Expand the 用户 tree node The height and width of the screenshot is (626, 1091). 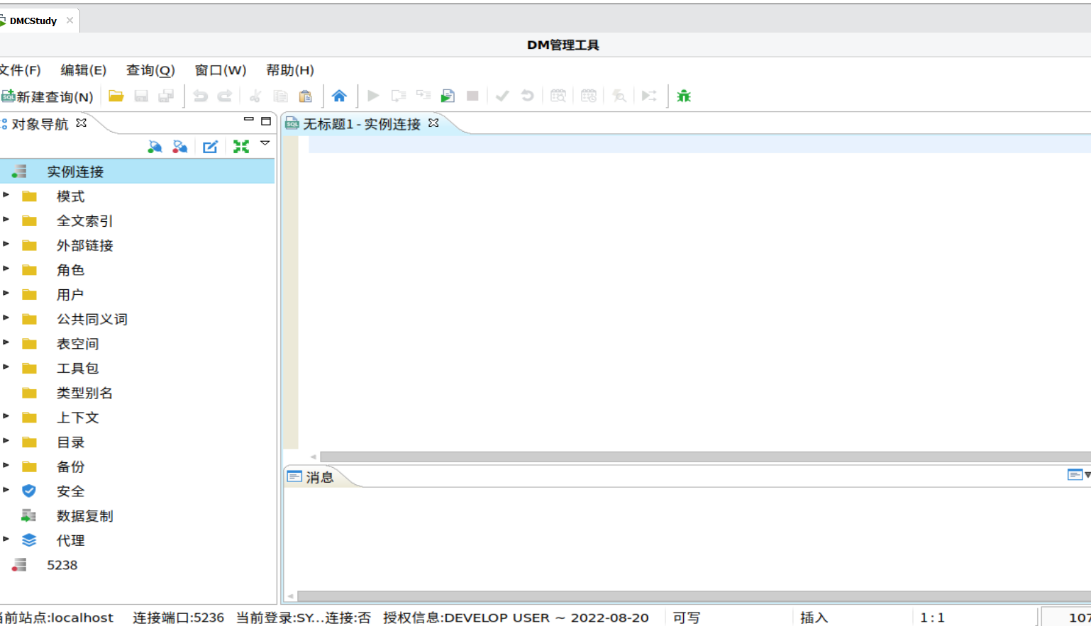click(7, 294)
